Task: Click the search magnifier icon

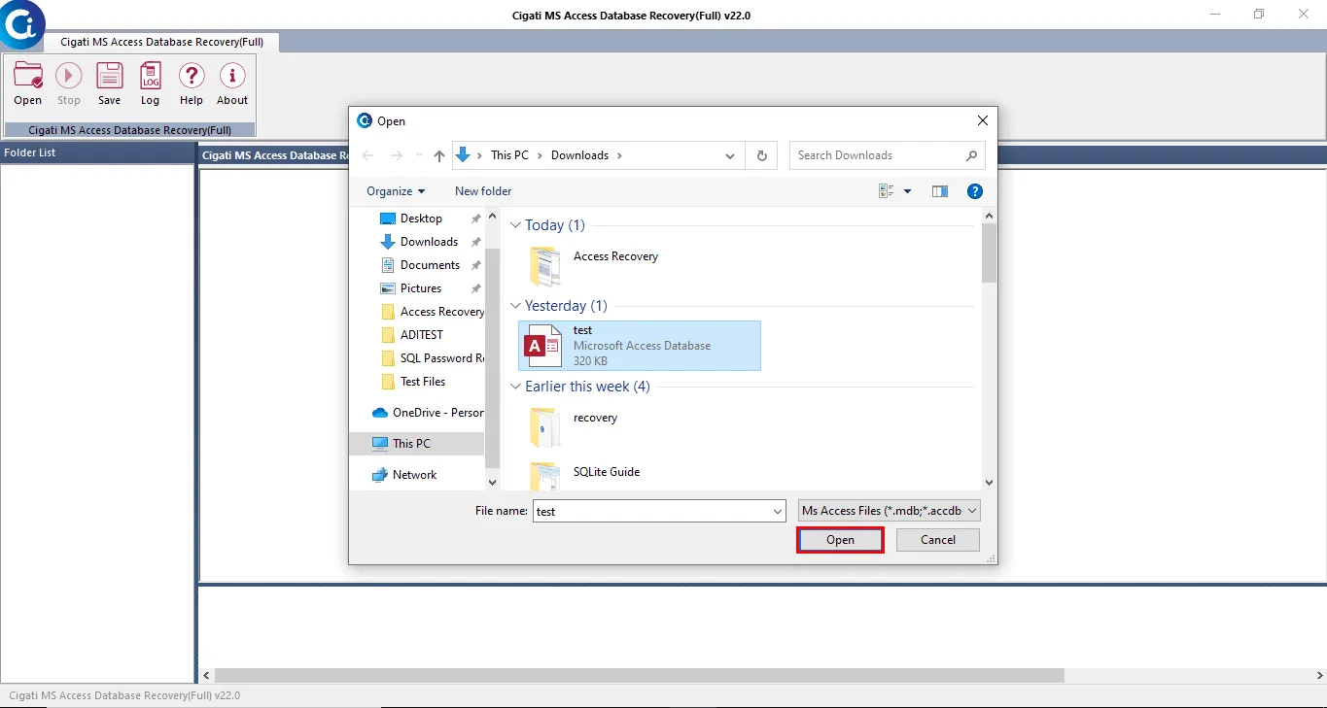Action: pyautogui.click(x=971, y=155)
